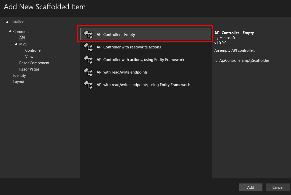Viewport: 291px width, 195px height.
Task: Open the Razor Component category
Action: pos(34,63)
